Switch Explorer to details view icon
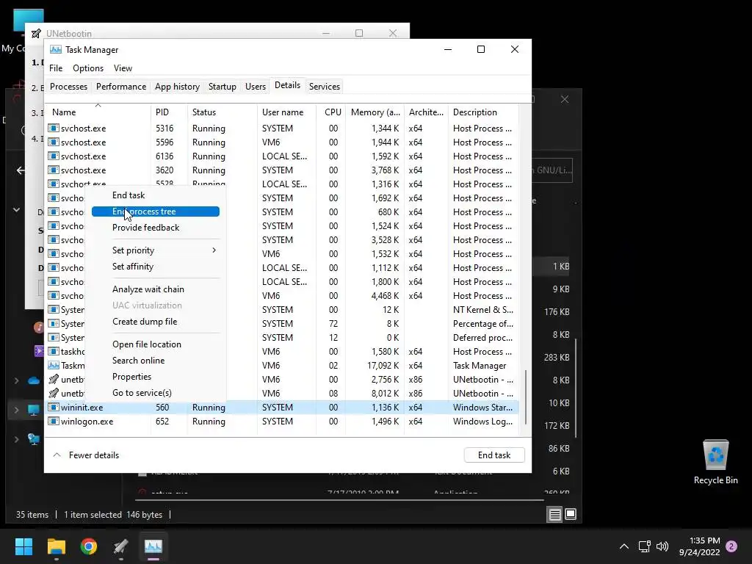Viewport: 752px width, 564px height. pos(555,514)
